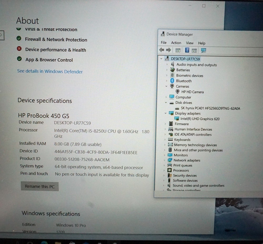Click the Device ID value text
The width and height of the screenshot is (263, 244).
click(x=96, y=152)
